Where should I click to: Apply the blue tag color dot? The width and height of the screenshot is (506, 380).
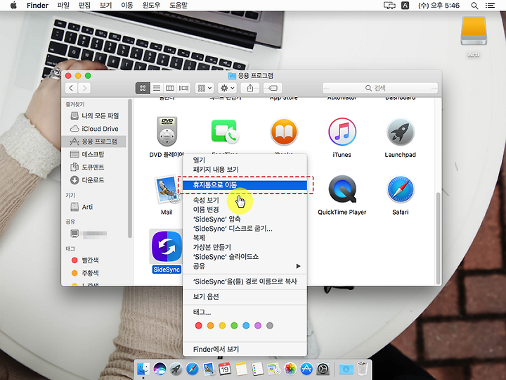click(246, 325)
